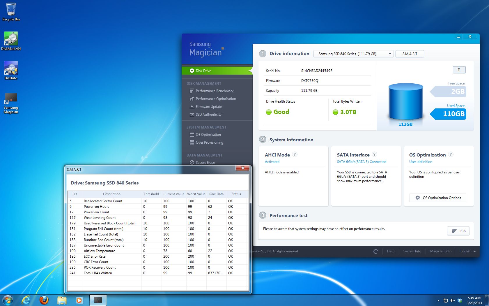
Task: Open Firmware Update in sidebar
Action: pyautogui.click(x=209, y=107)
